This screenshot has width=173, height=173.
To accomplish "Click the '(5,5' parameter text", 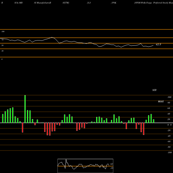I will [89, 3].
